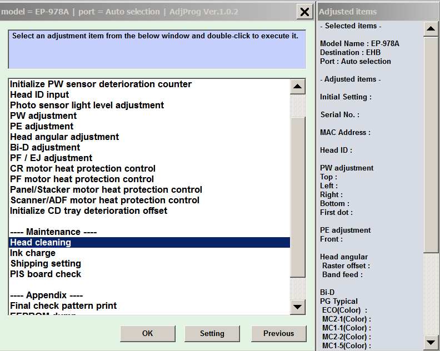Click MAC Address entry in Adjusted items
This screenshot has height=351, width=440.
345,132
